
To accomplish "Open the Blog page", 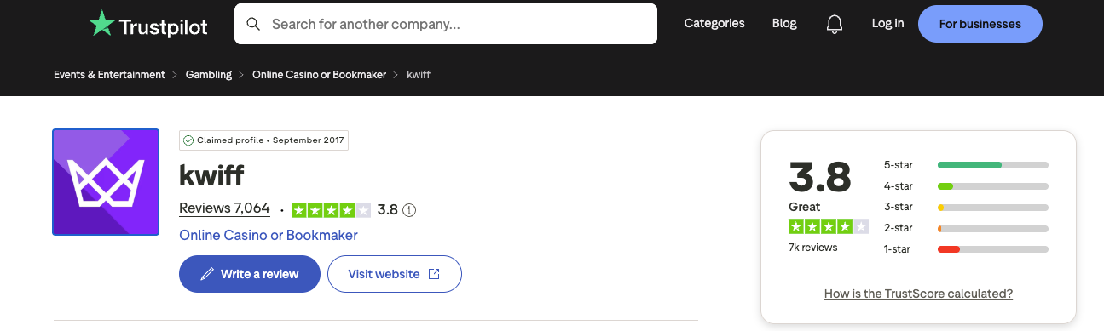I will [784, 24].
